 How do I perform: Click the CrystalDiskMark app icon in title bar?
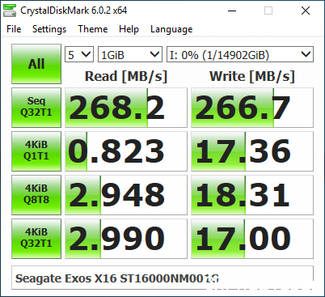pos(10,11)
